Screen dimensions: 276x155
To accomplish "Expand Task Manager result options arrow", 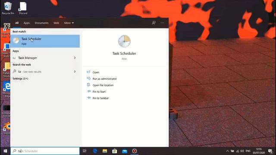I will (x=75, y=58).
